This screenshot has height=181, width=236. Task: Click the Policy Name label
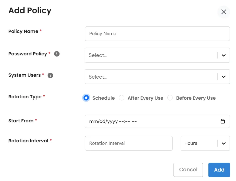pos(23,31)
